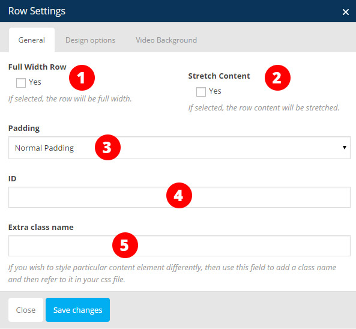Focus the ID text field
Image resolution: width=356 pixels, height=329 pixels.
[180, 197]
